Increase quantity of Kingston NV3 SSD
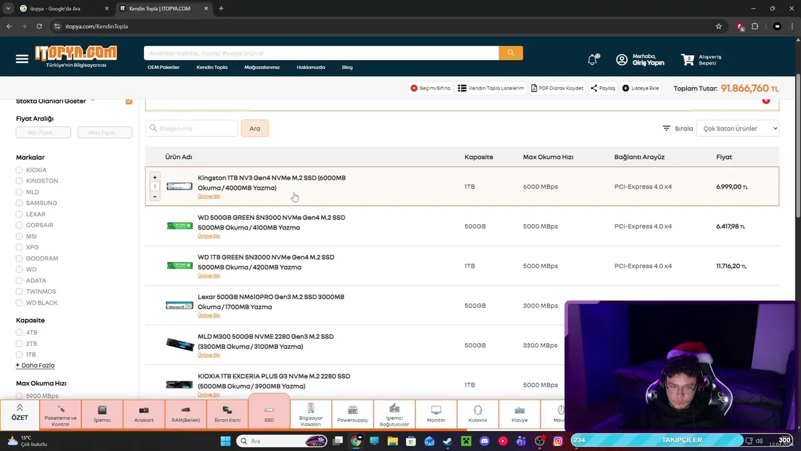This screenshot has width=801, height=451. (155, 177)
